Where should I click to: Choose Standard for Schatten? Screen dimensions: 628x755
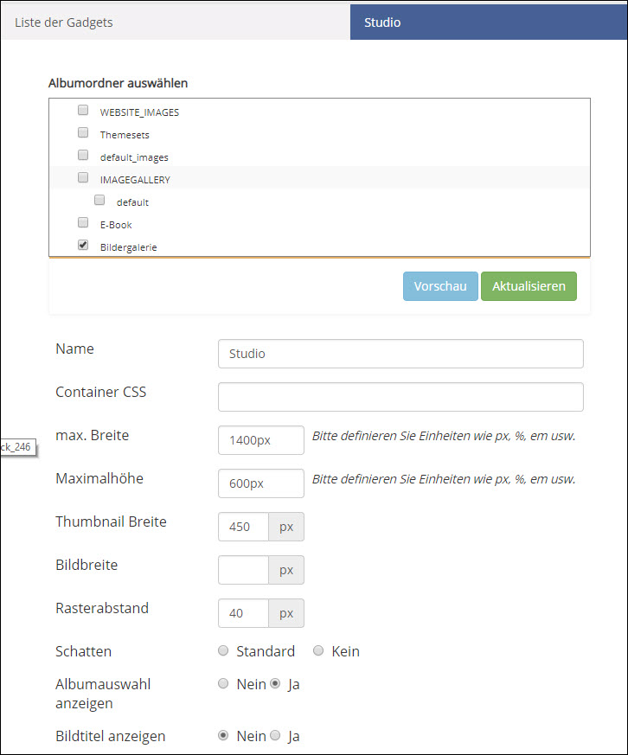pyautogui.click(x=223, y=651)
